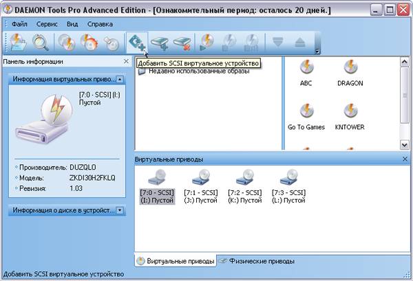
Task: Minimize the DAEMON Tools window
Action: (x=376, y=10)
